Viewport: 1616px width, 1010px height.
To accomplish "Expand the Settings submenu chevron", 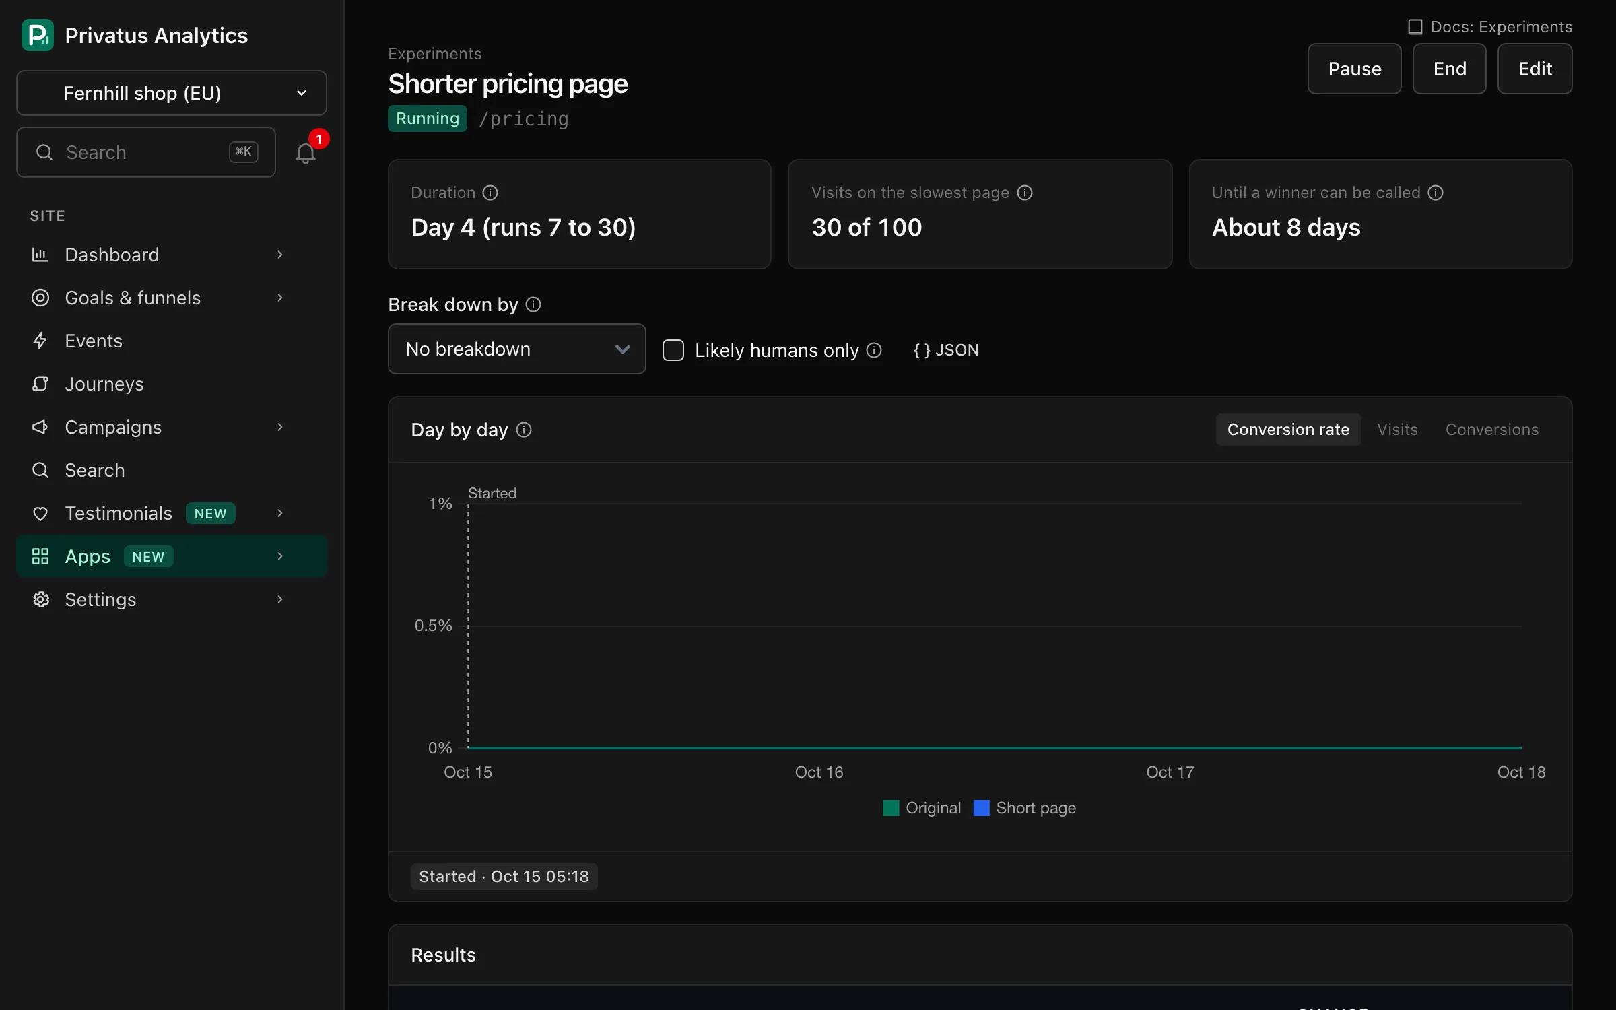I will (280, 599).
